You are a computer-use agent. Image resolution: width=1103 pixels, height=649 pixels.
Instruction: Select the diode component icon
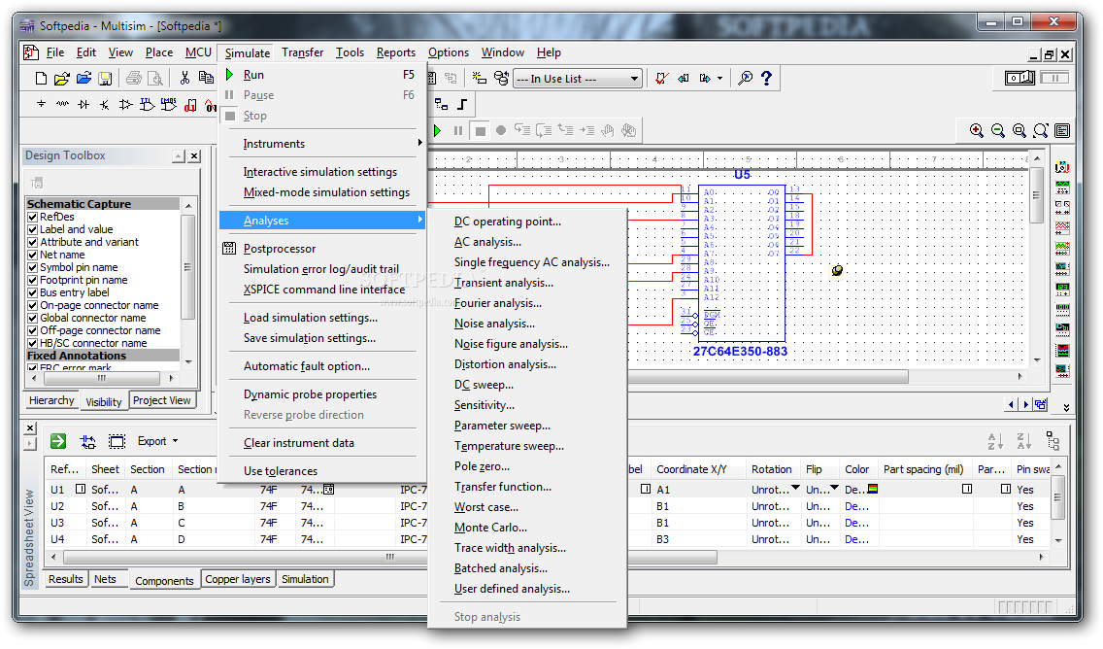(x=84, y=105)
